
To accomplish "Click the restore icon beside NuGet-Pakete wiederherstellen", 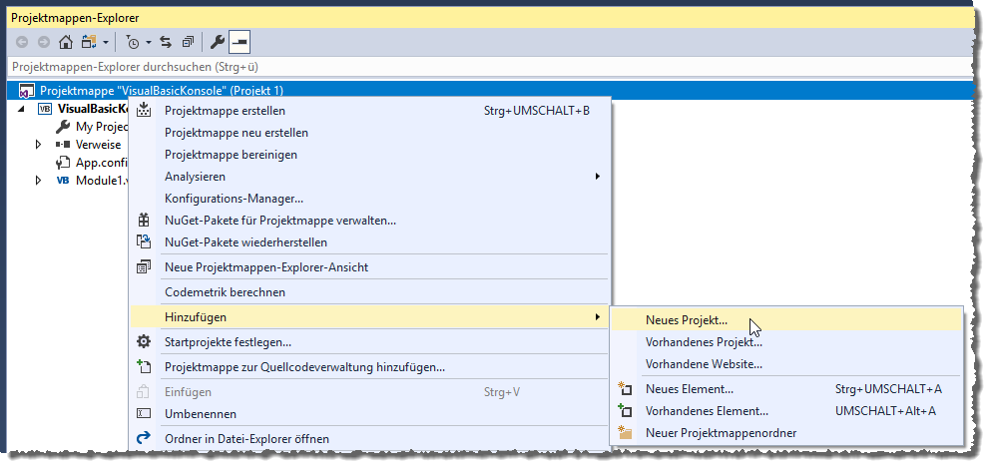I will tap(145, 241).
